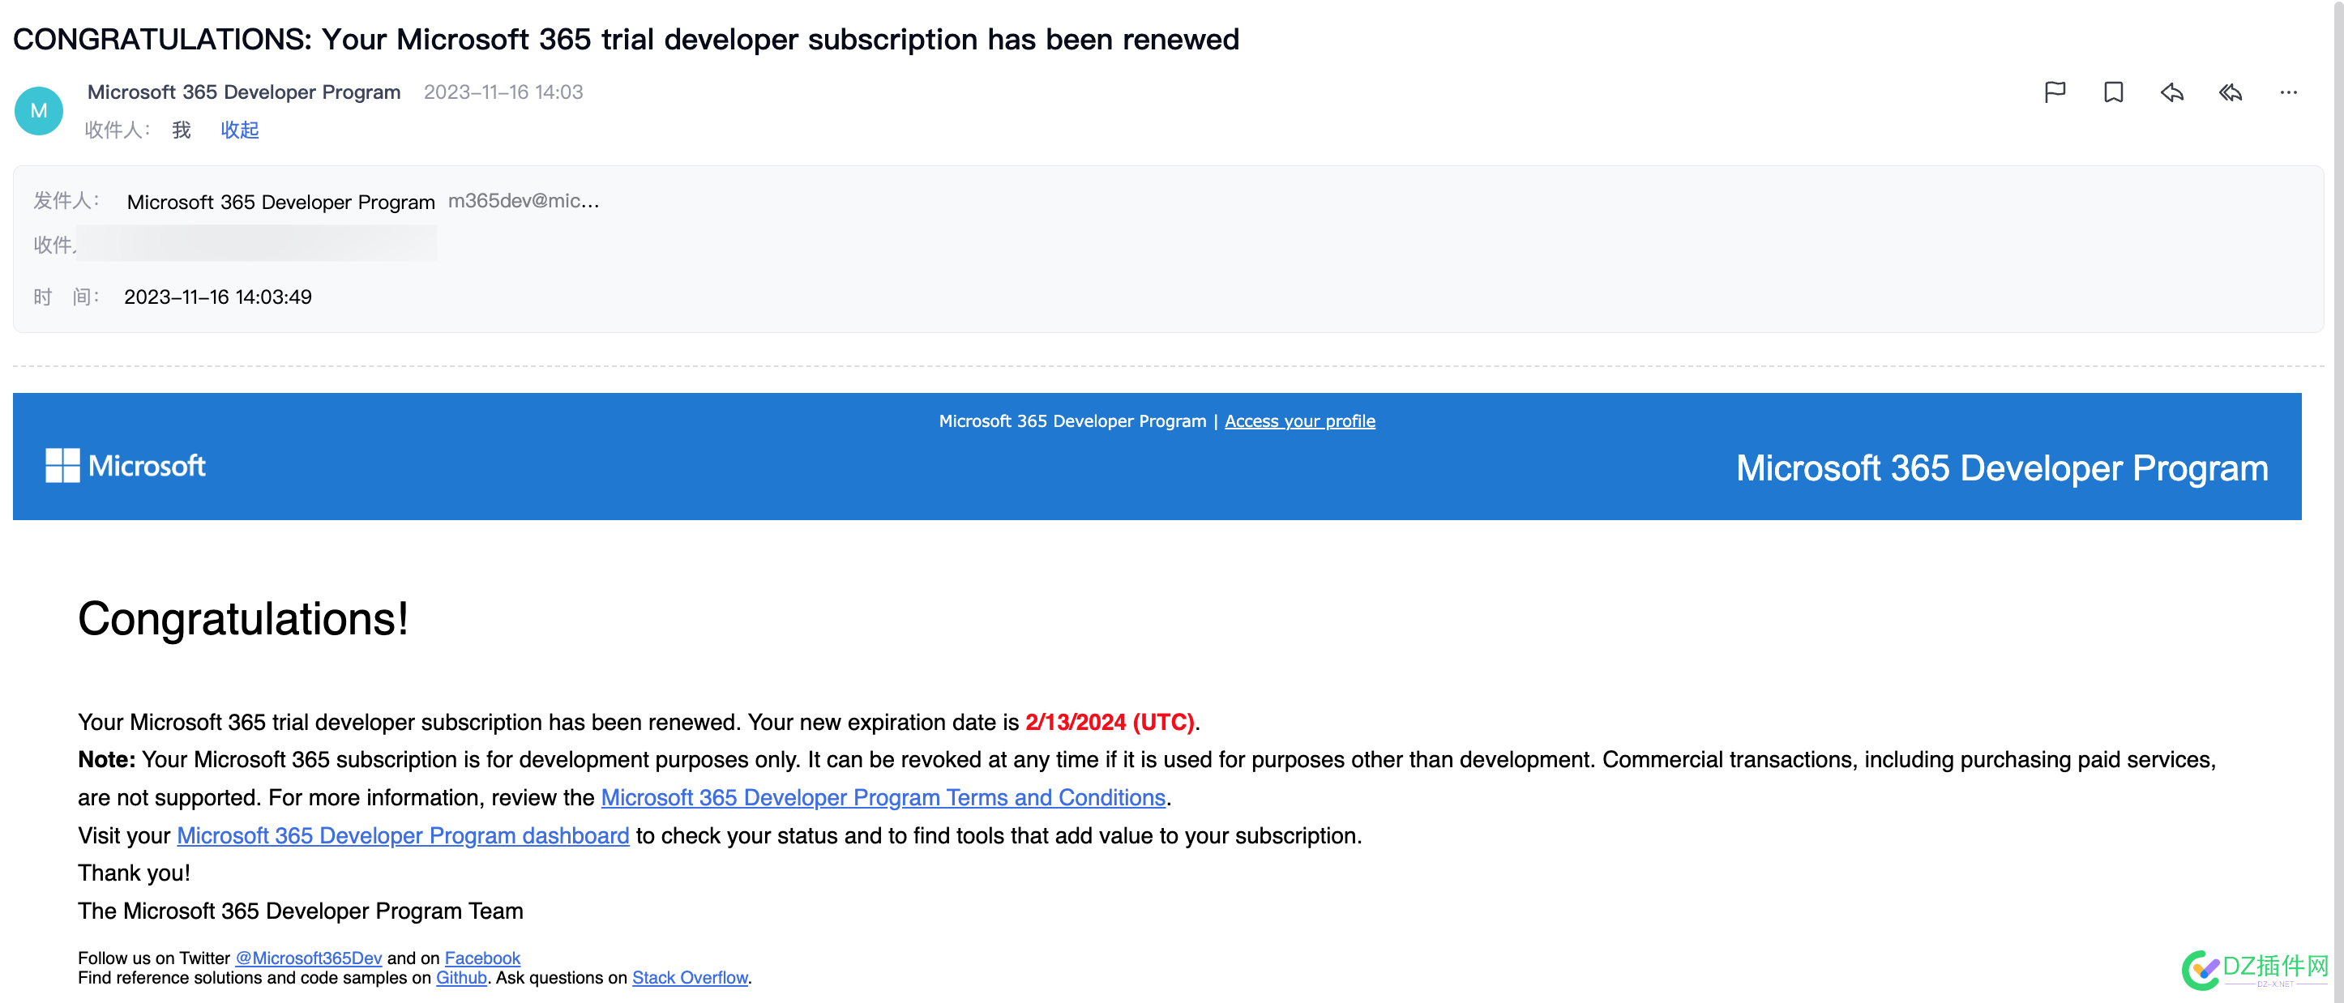Open the Developer Program Terms and Conditions link

pyautogui.click(x=883, y=797)
